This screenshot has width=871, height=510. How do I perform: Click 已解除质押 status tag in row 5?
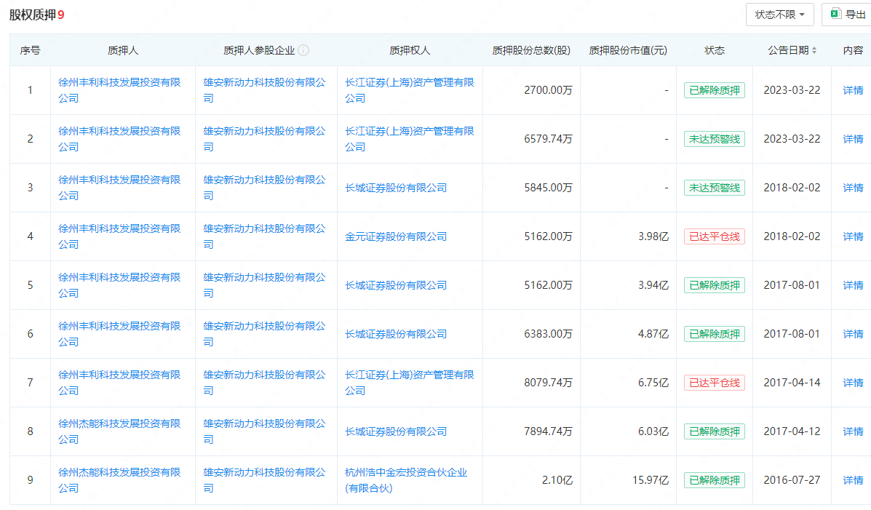(x=714, y=285)
